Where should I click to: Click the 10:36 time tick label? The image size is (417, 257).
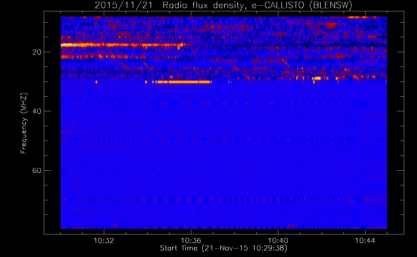coord(191,241)
